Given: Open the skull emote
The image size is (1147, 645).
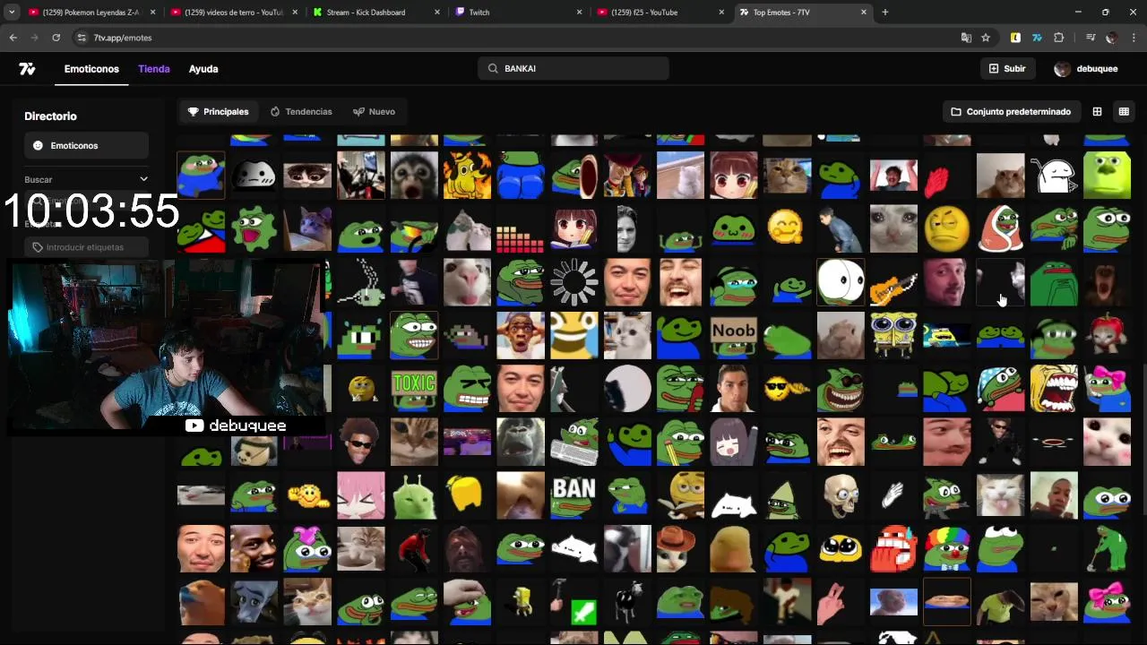Looking at the screenshot, I should tap(841, 494).
